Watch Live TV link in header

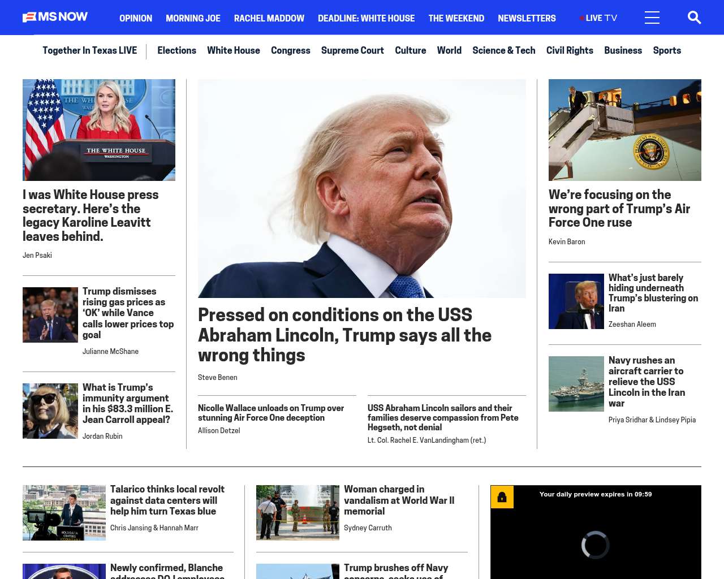598,18
